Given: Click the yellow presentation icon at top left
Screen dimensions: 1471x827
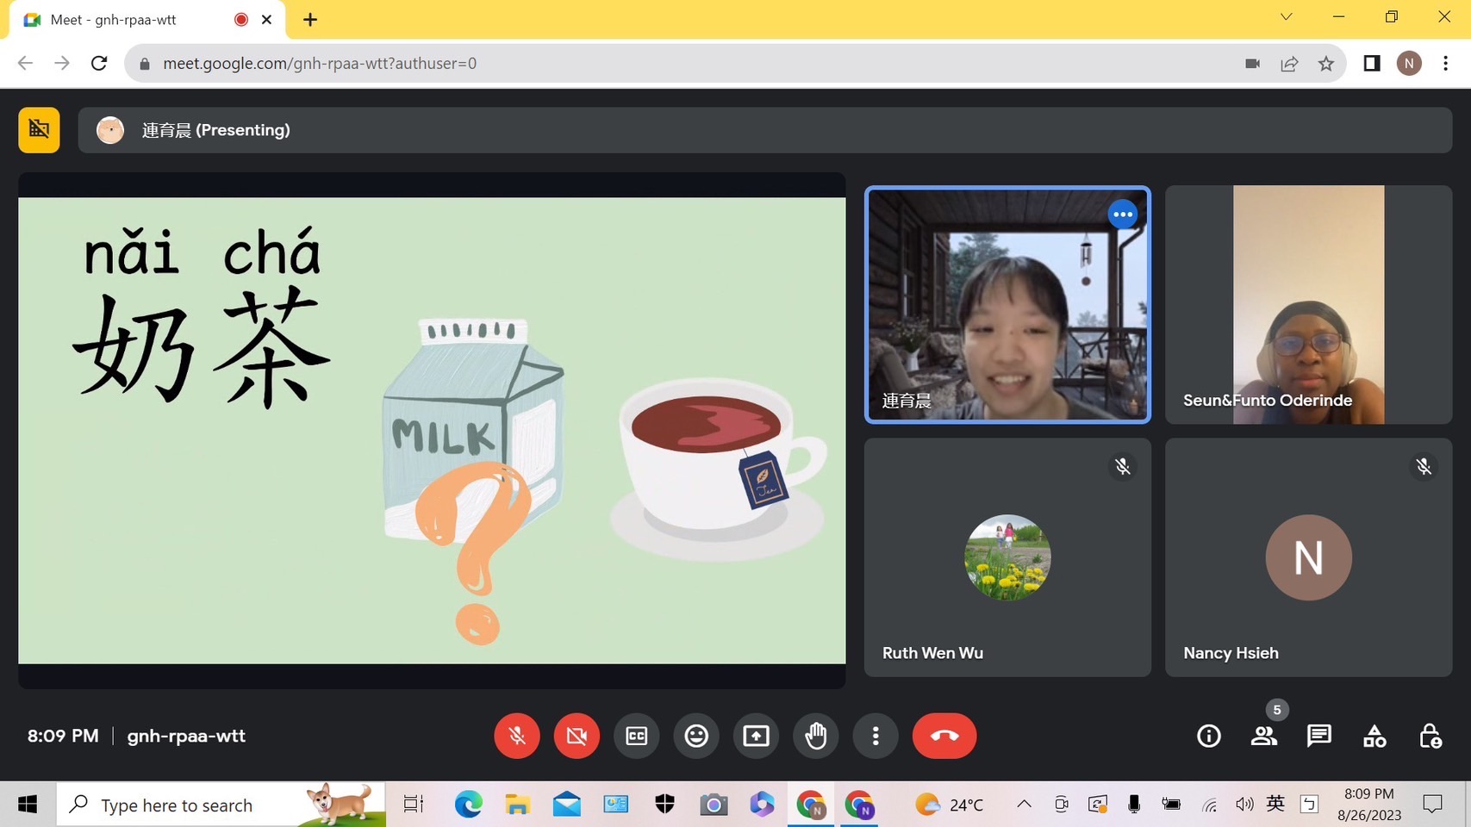Looking at the screenshot, I should 40,130.
